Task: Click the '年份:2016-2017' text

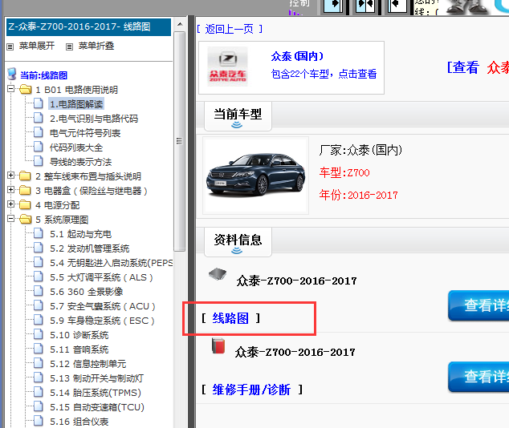Action: 358,195
